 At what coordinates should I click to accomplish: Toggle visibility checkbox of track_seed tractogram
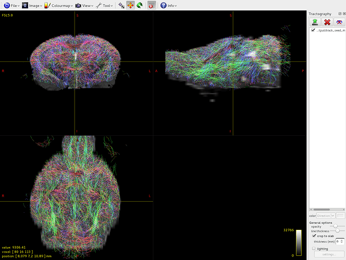tap(313, 30)
